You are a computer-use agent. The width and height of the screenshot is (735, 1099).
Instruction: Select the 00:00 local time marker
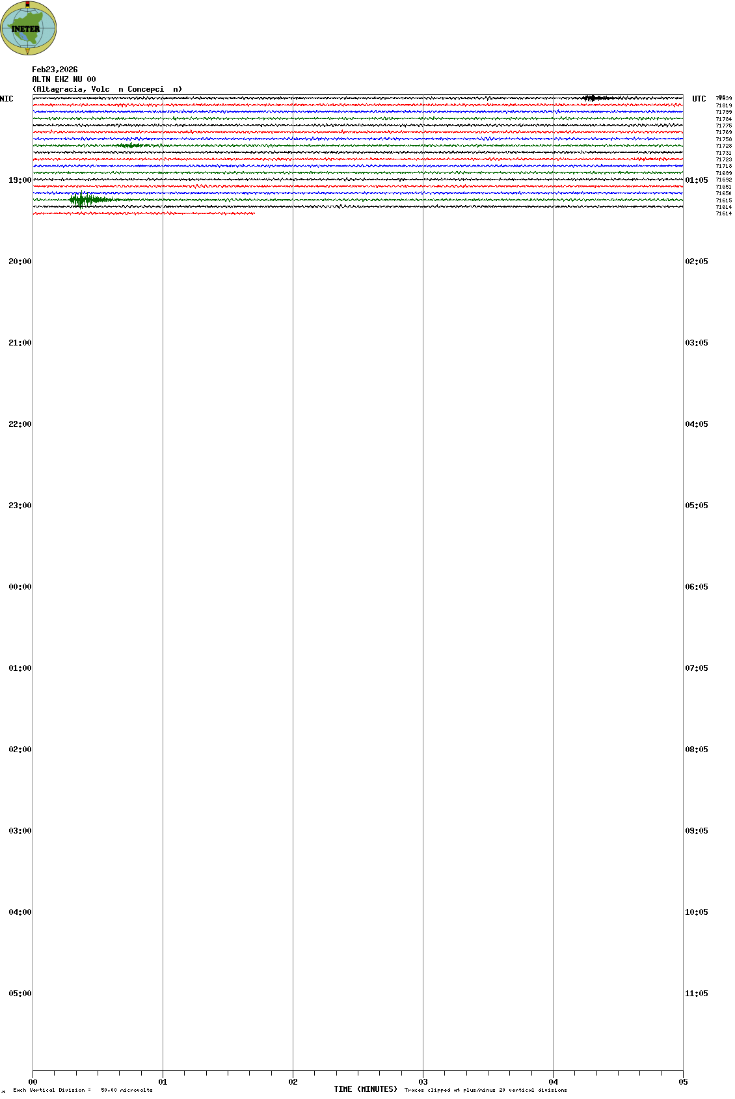pos(20,587)
